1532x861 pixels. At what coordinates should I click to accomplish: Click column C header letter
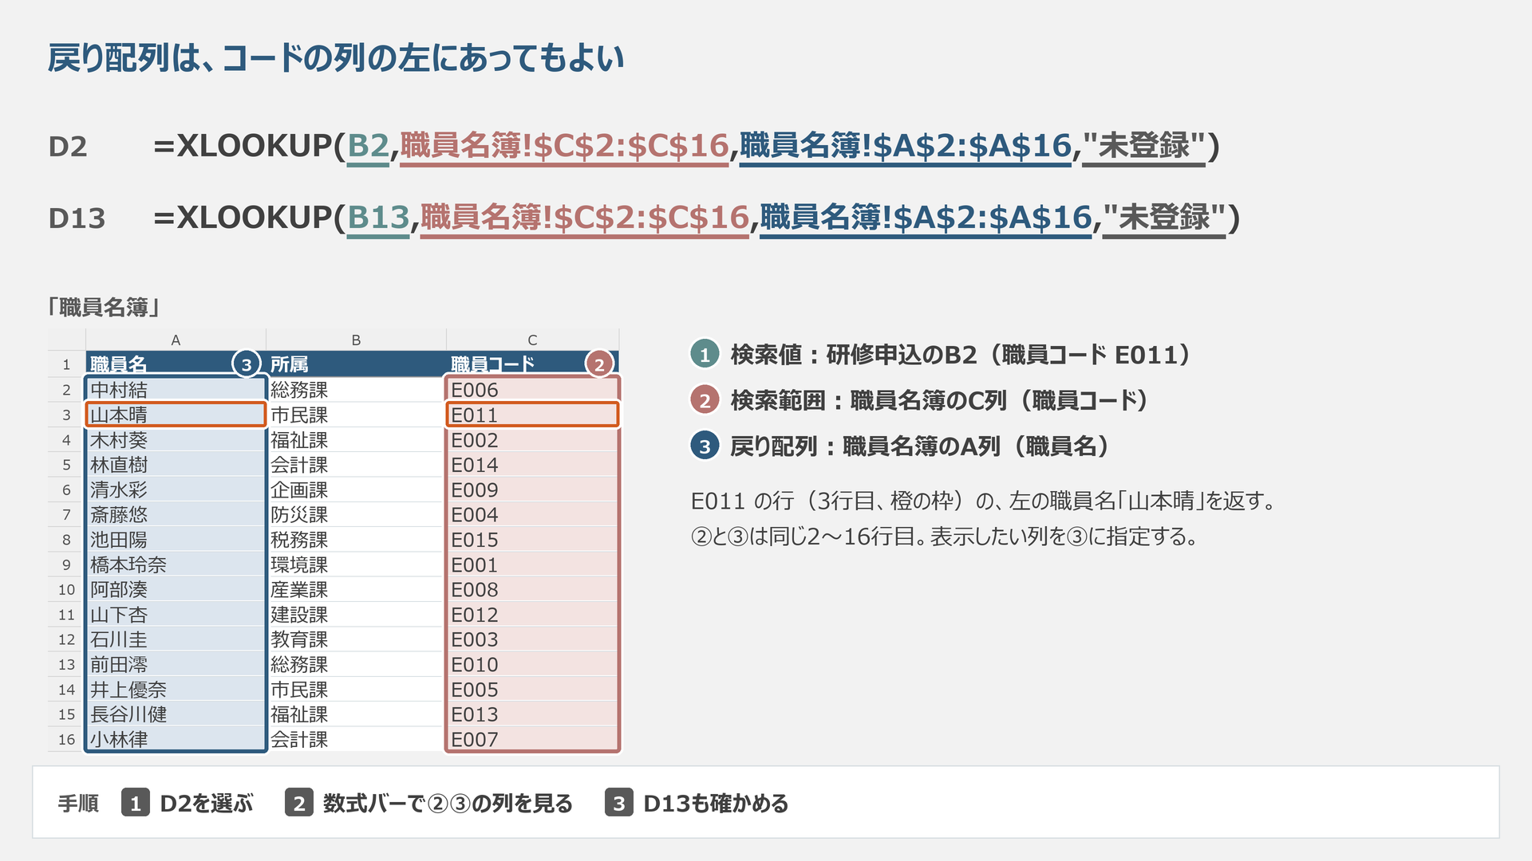click(x=532, y=340)
